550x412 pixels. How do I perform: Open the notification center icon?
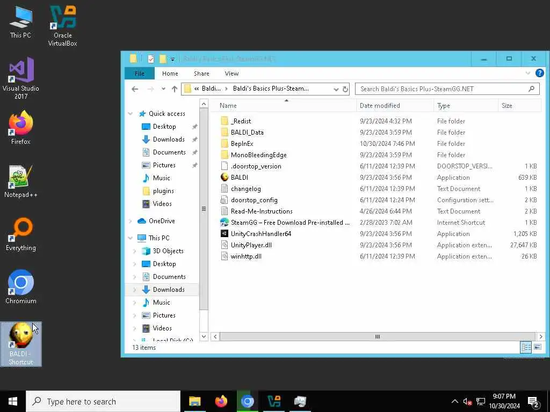coord(534,402)
